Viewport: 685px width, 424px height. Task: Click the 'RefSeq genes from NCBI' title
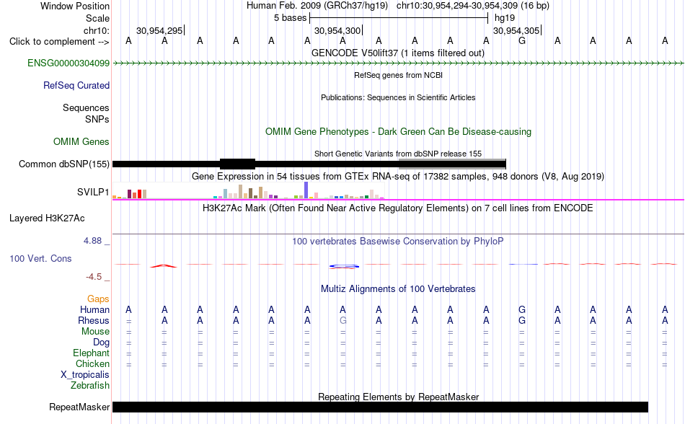pos(399,75)
